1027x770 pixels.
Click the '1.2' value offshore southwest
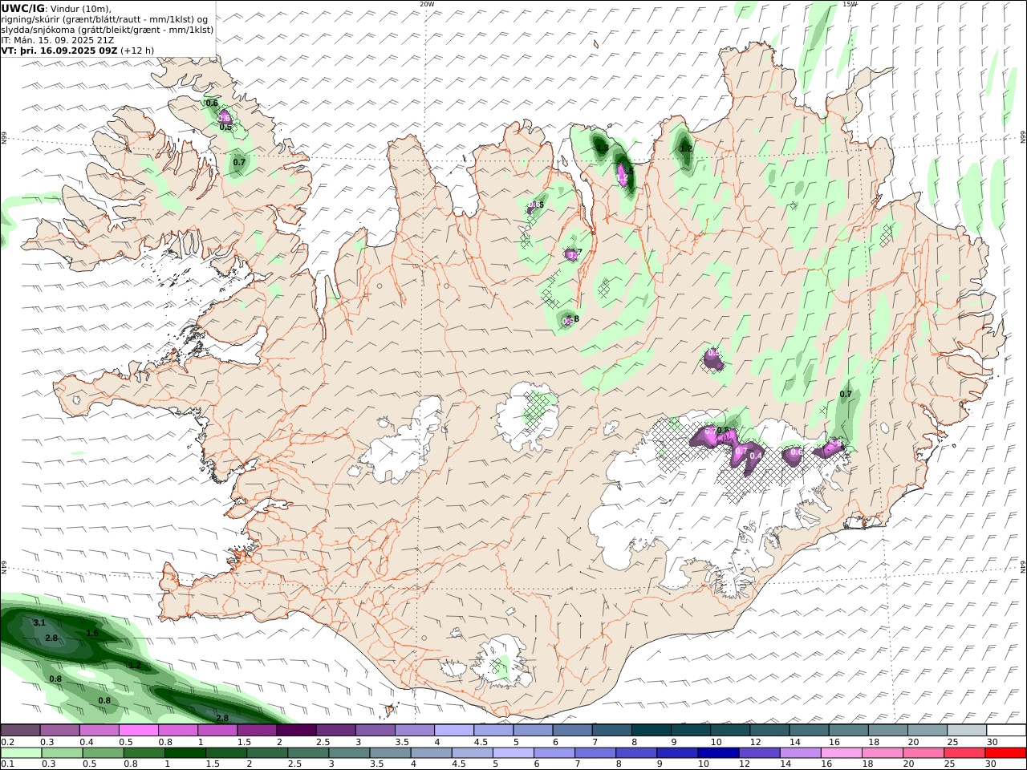(x=135, y=665)
